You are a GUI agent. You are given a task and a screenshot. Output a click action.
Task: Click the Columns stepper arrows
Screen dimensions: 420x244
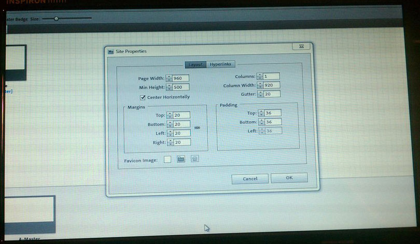point(260,76)
